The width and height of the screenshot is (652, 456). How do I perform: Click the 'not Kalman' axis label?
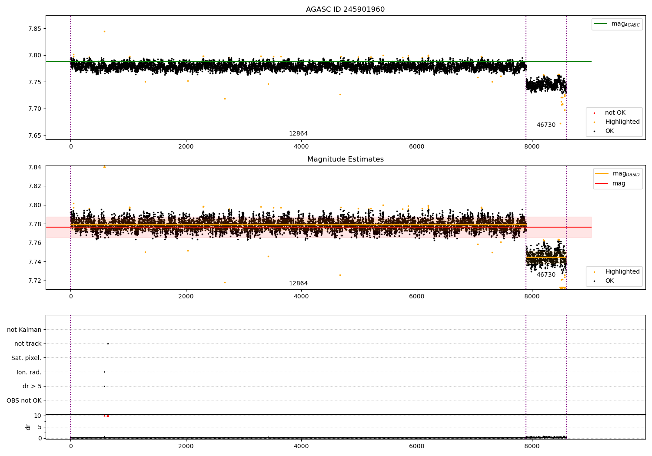pos(24,330)
